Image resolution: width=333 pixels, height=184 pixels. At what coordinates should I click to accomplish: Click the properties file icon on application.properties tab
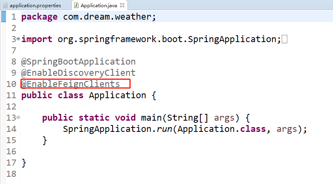pyautogui.click(x=5, y=5)
